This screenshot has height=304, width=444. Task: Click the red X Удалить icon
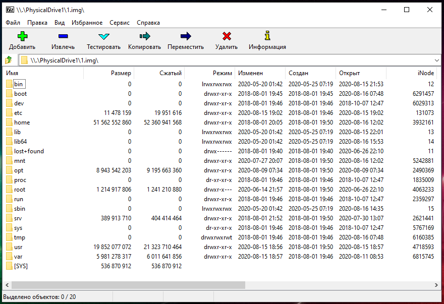(x=227, y=36)
